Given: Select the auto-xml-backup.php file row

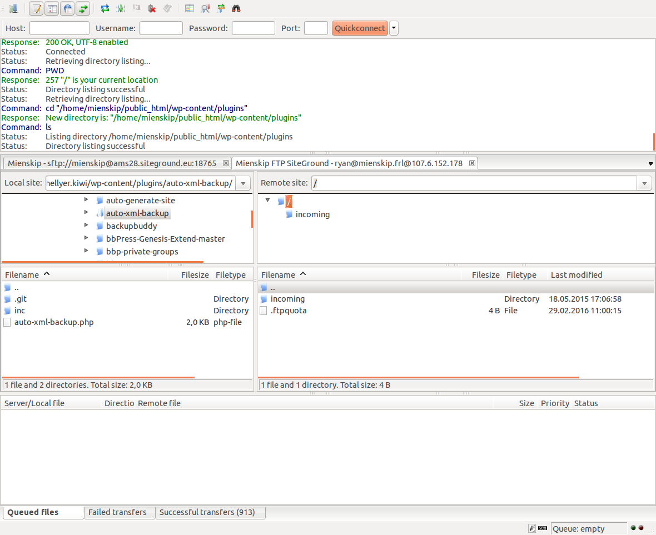Looking at the screenshot, I should point(127,322).
